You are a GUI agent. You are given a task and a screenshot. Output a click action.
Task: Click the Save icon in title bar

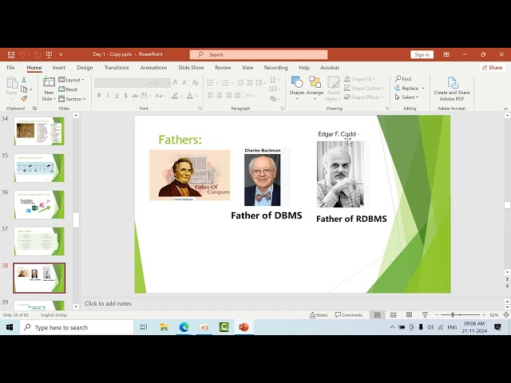(11, 55)
